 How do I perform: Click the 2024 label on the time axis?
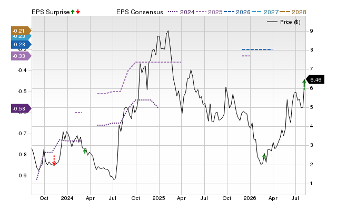click(x=67, y=198)
